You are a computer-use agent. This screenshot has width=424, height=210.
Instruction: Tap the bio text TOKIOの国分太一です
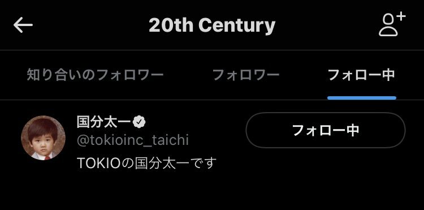[x=147, y=163]
